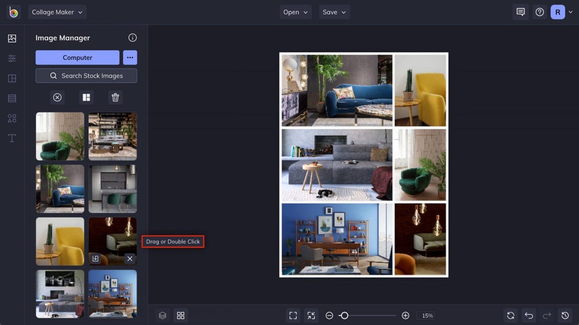Click the Image Manager info icon
This screenshot has height=325, width=579.
tap(132, 37)
